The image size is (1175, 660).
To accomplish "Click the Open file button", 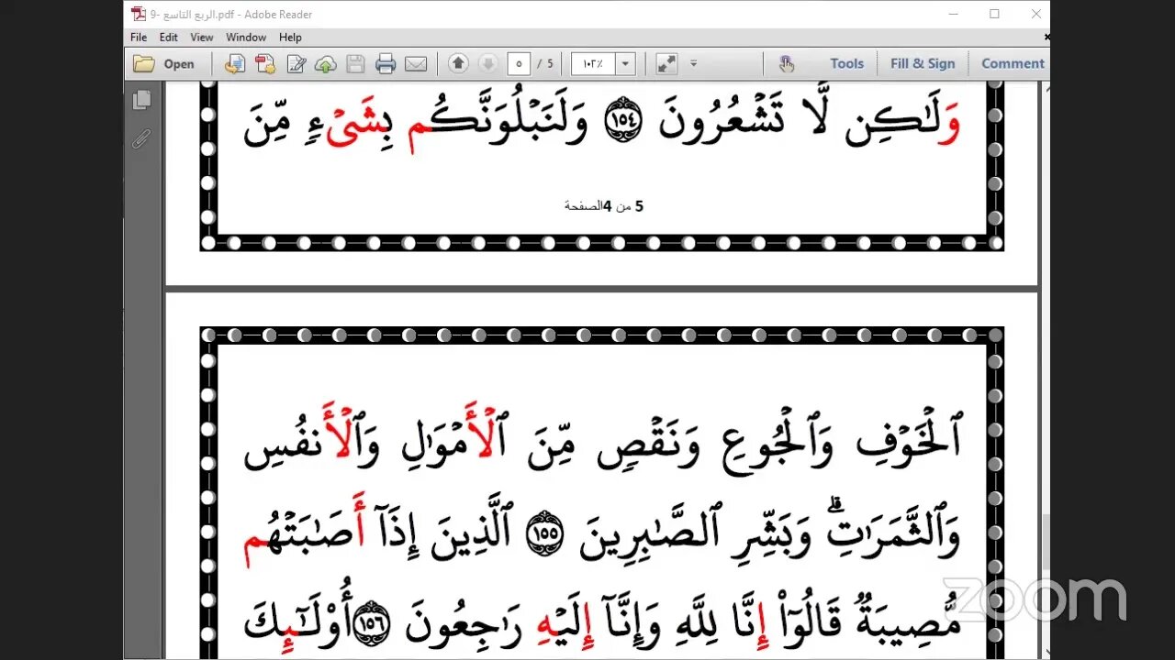I will coord(164,63).
